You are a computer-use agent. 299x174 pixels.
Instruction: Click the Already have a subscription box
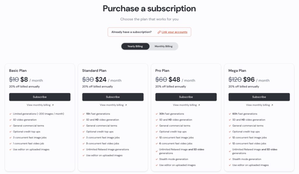[x=149, y=32]
